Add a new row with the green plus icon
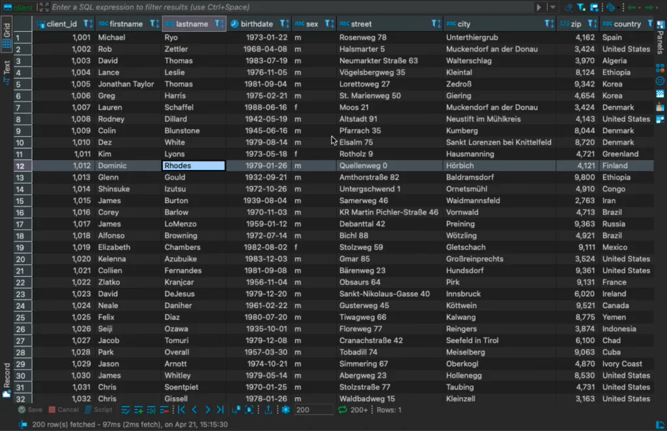This screenshot has width=667, height=431. pyautogui.click(x=138, y=410)
